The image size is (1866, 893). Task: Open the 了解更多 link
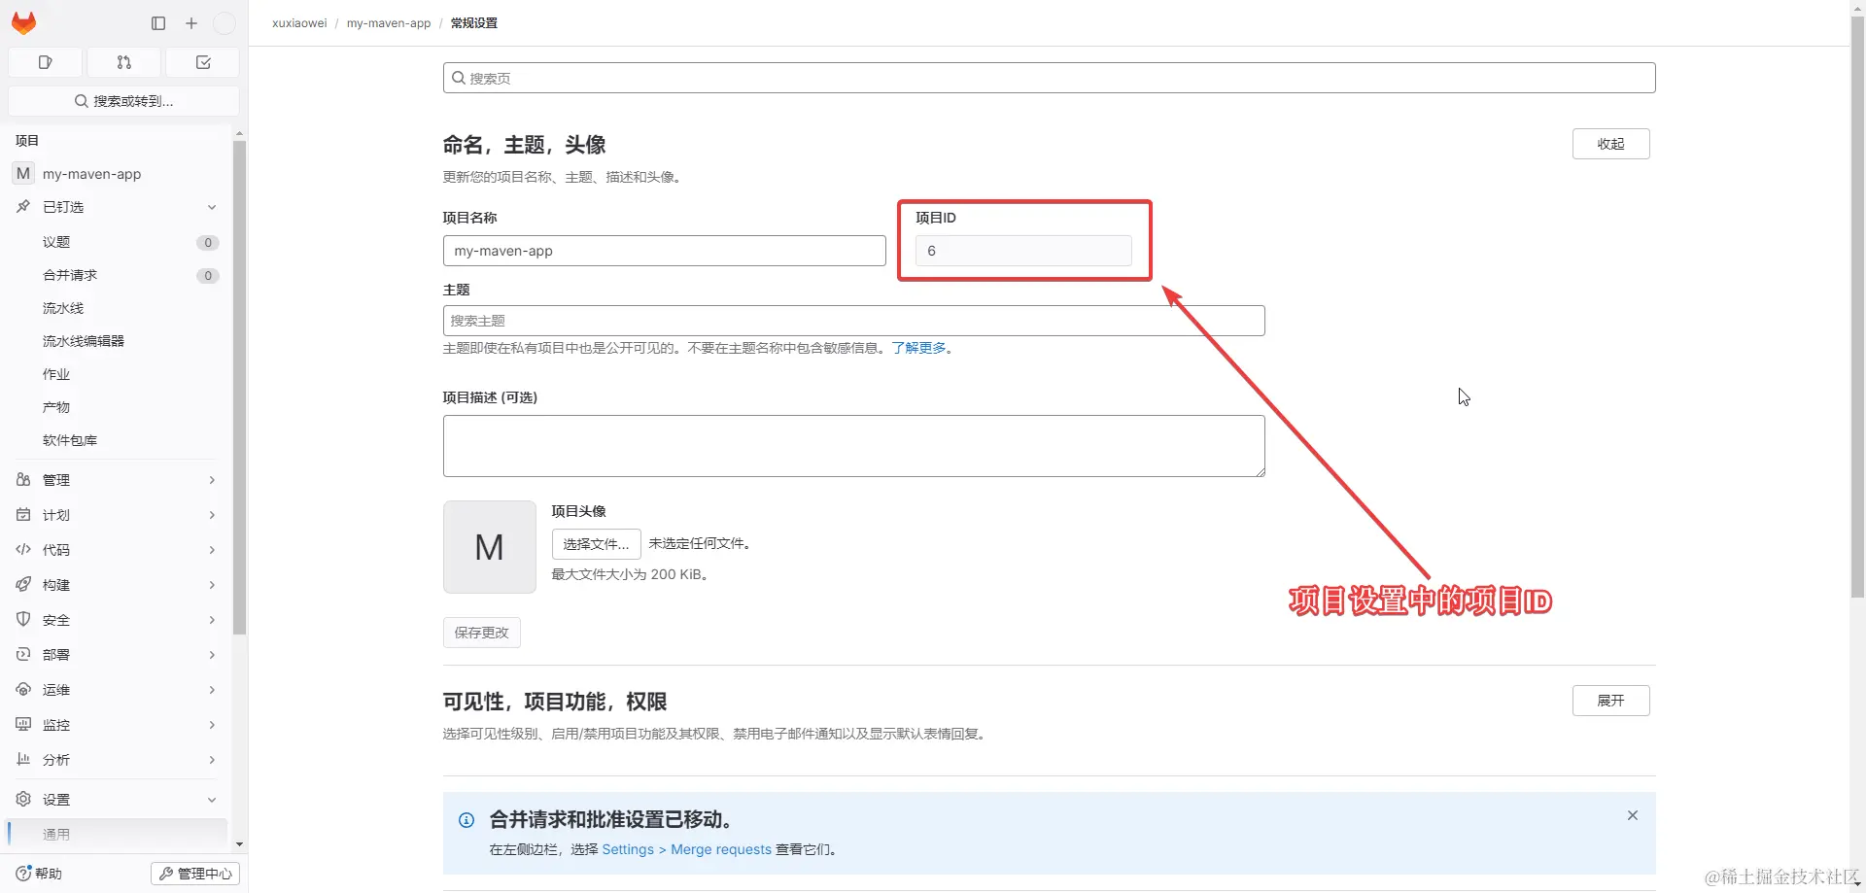point(918,348)
